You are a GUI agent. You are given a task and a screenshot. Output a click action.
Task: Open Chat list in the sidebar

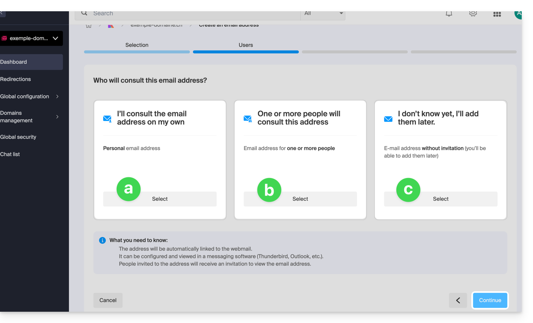pyautogui.click(x=10, y=154)
